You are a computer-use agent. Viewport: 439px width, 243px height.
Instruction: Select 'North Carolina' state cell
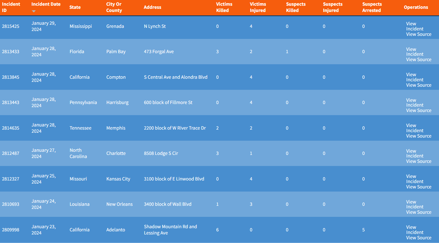[78, 153]
